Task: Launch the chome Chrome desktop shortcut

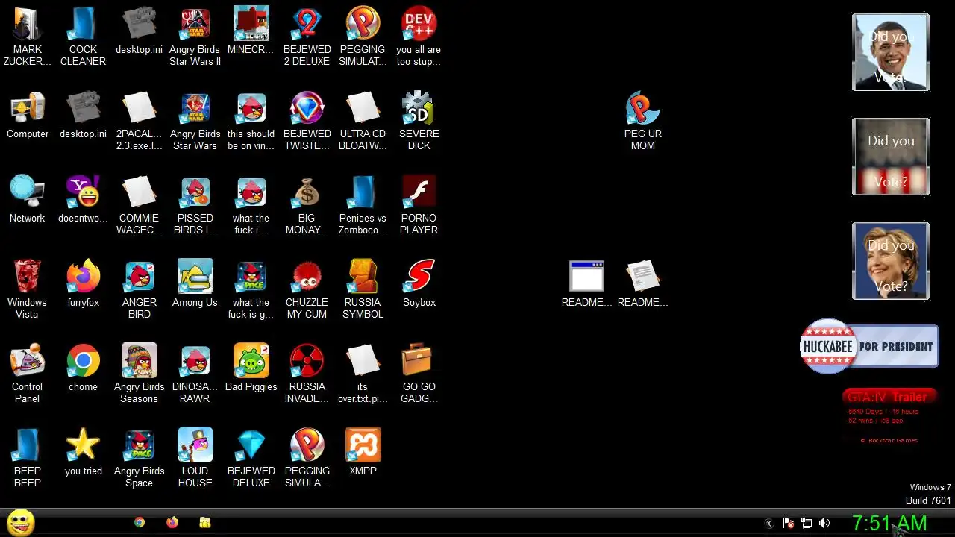Action: (x=84, y=369)
